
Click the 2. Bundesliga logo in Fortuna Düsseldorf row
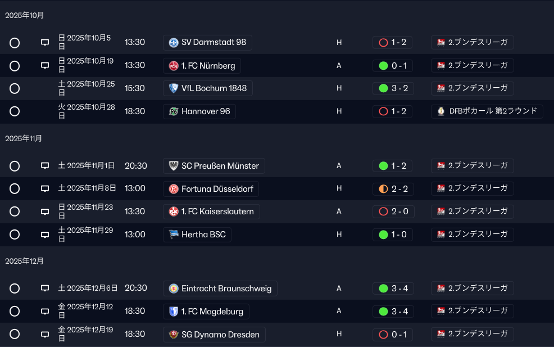coord(441,188)
